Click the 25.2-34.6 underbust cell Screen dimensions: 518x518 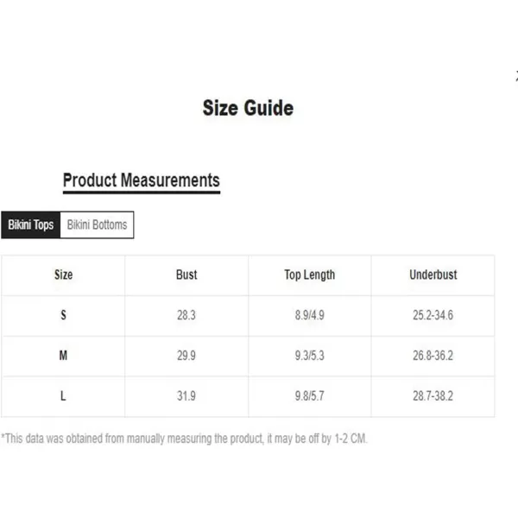click(x=433, y=315)
